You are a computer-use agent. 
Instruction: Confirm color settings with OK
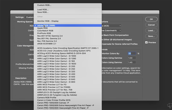[x=151, y=19]
